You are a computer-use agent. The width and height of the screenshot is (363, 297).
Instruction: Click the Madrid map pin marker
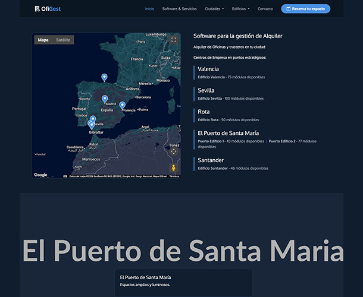coord(105,99)
